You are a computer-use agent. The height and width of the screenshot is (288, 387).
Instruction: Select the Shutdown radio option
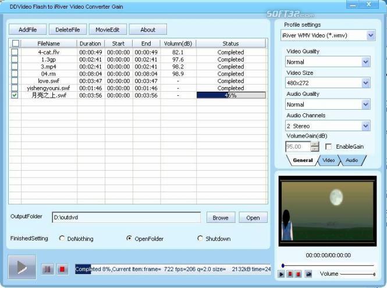pos(200,238)
